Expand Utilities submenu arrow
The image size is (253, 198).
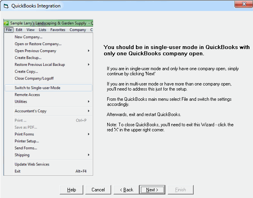coord(88,102)
